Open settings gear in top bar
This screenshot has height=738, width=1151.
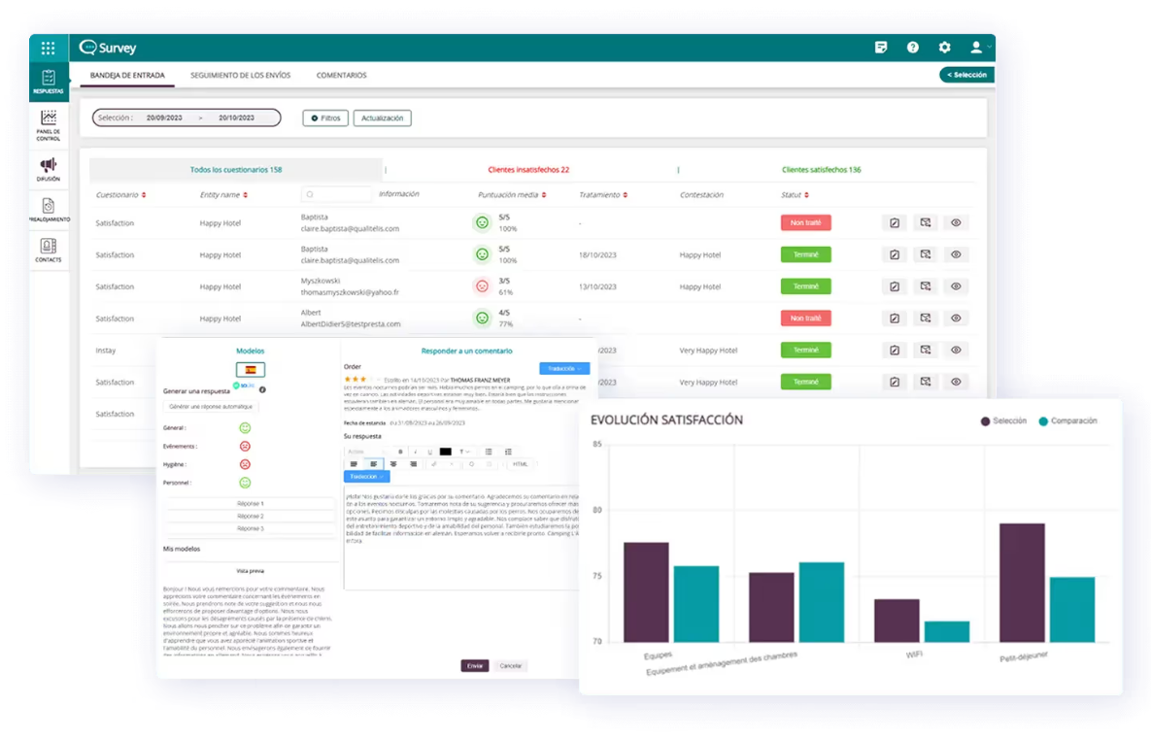pos(944,48)
